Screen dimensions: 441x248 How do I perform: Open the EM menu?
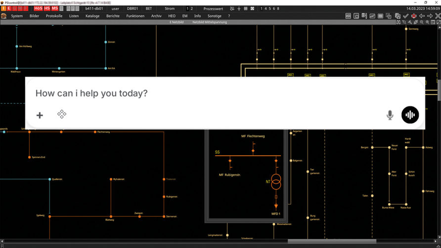[x=185, y=16]
